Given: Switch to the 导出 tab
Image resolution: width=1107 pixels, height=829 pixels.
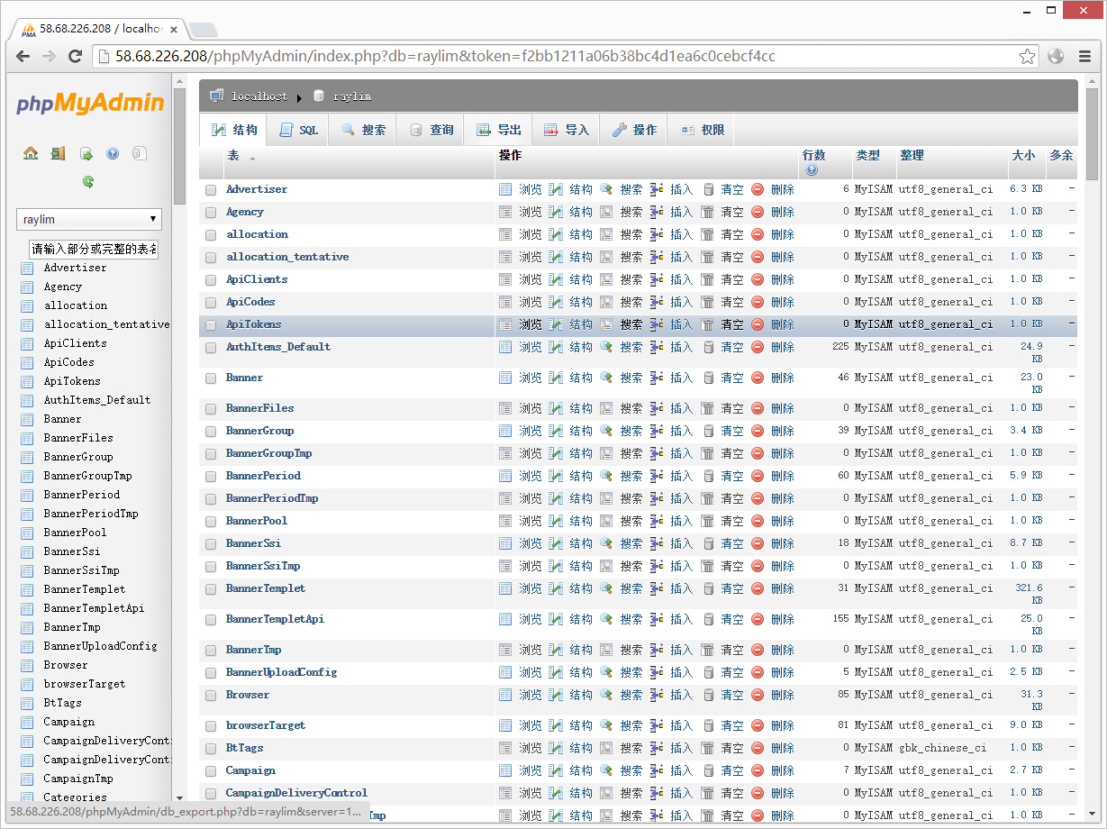Looking at the screenshot, I should pos(499,130).
